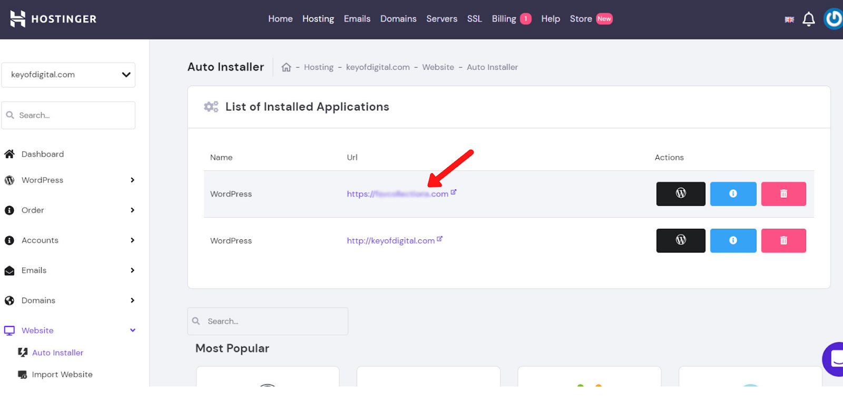
Task: Open the live chat bubble
Action: (834, 359)
